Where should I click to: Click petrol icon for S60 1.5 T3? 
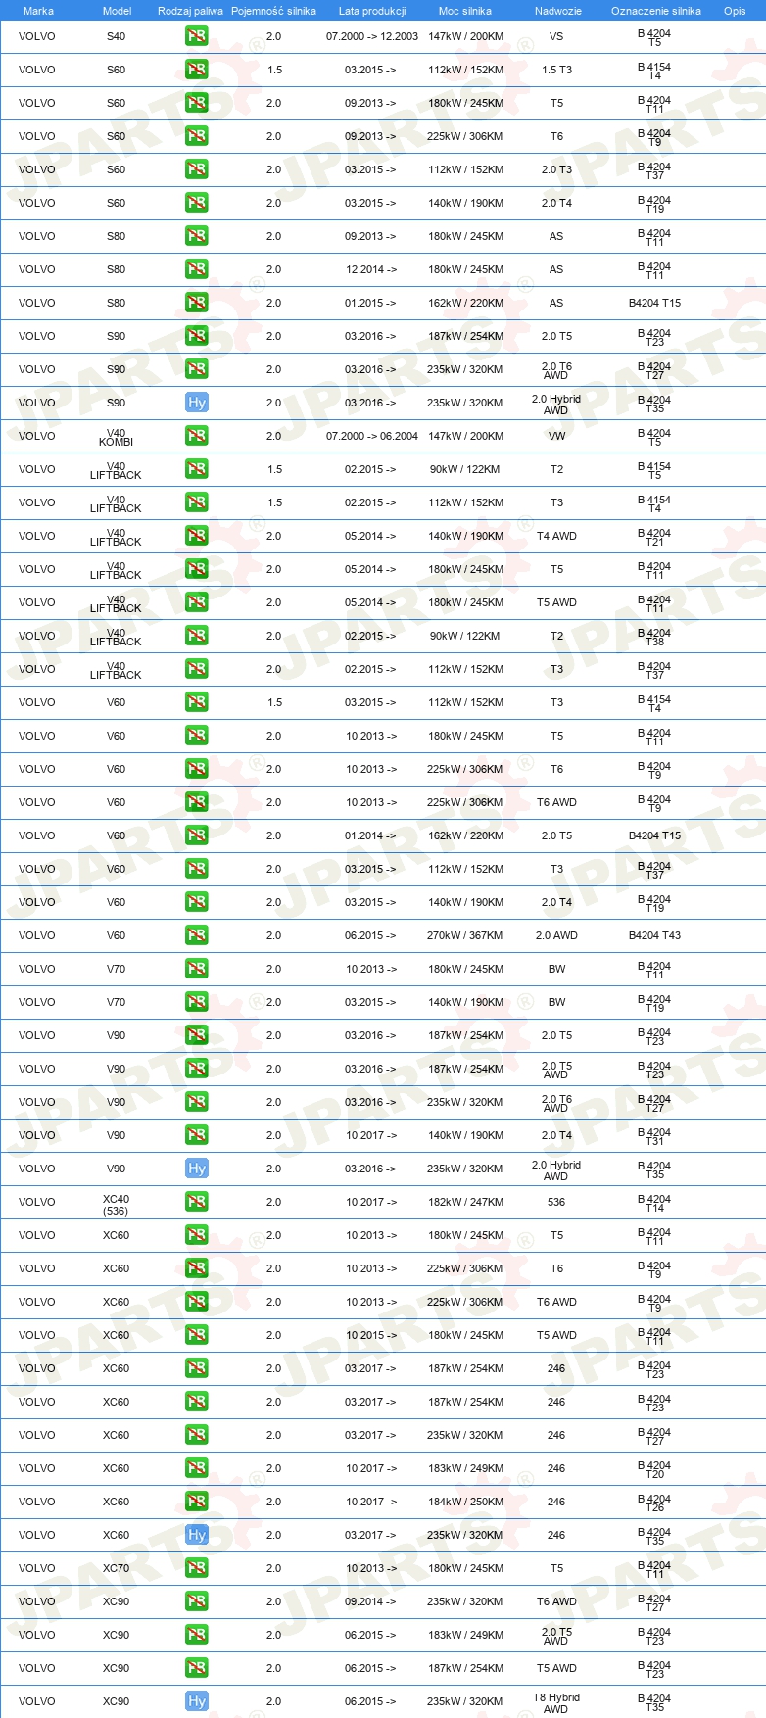pyautogui.click(x=196, y=70)
